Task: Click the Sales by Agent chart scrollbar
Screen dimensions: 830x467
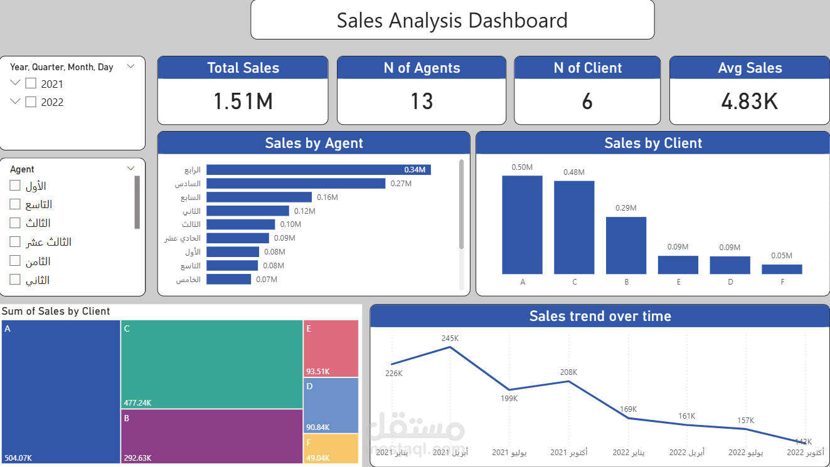Action: point(462,204)
